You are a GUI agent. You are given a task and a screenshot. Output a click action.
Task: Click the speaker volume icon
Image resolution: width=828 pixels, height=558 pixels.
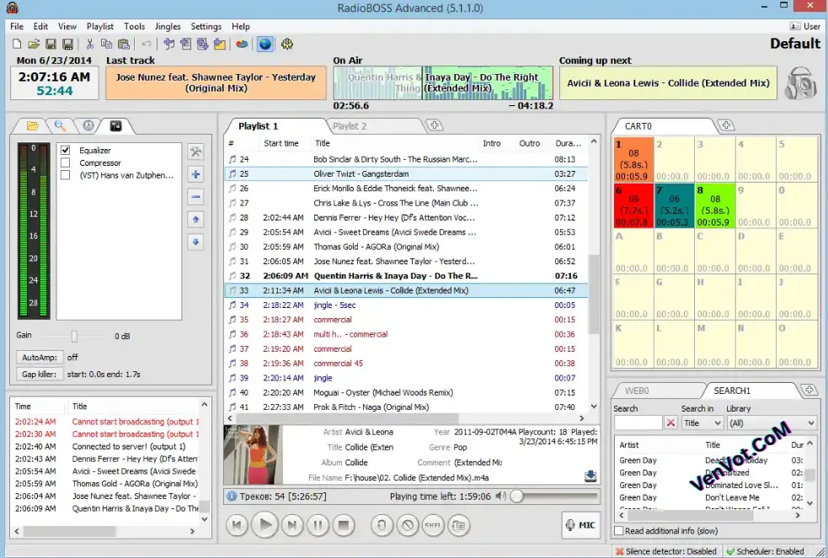pos(500,497)
